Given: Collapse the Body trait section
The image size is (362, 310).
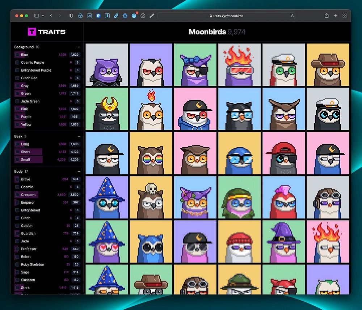Looking at the screenshot, I should tap(79, 171).
